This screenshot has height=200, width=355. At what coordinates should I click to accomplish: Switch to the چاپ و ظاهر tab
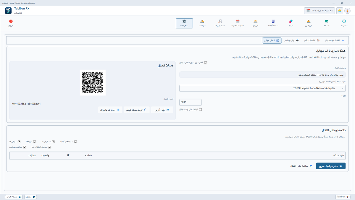point(292,40)
